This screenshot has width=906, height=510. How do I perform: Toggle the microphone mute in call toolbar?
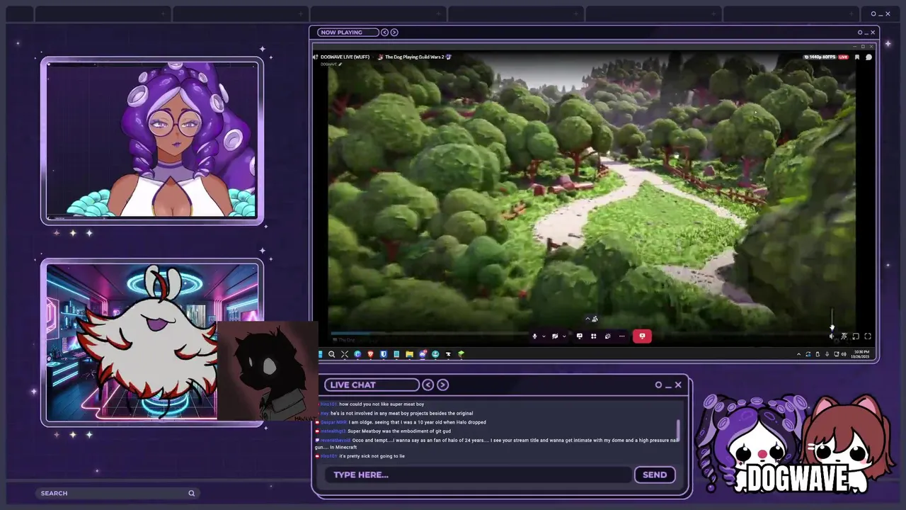(x=534, y=336)
